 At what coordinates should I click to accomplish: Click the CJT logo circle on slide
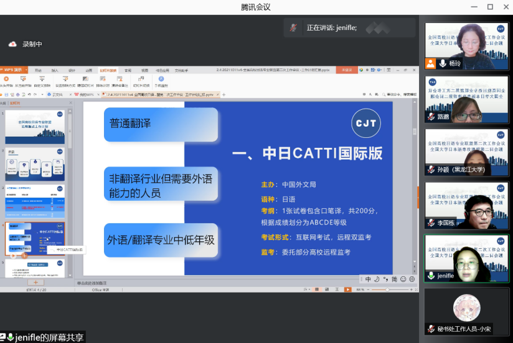point(366,123)
